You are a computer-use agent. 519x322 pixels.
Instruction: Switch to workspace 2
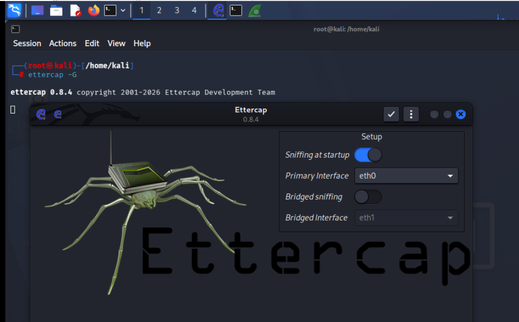pyautogui.click(x=159, y=11)
